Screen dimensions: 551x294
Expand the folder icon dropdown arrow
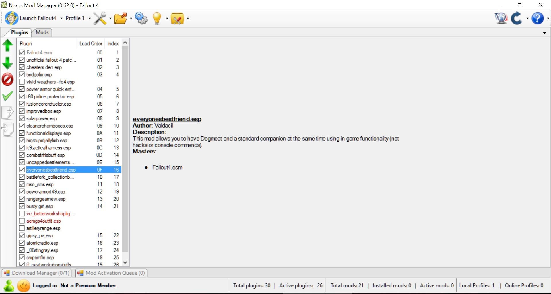[x=131, y=18]
